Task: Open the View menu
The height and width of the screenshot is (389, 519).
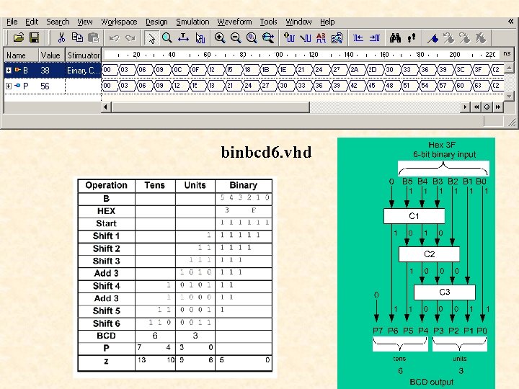Action: (85, 22)
